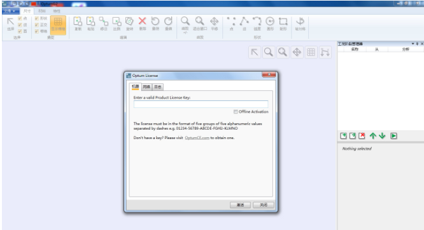The width and height of the screenshot is (424, 230).
Task: Click the last canvas toolbar button, right of the grid
Action: pos(325,52)
